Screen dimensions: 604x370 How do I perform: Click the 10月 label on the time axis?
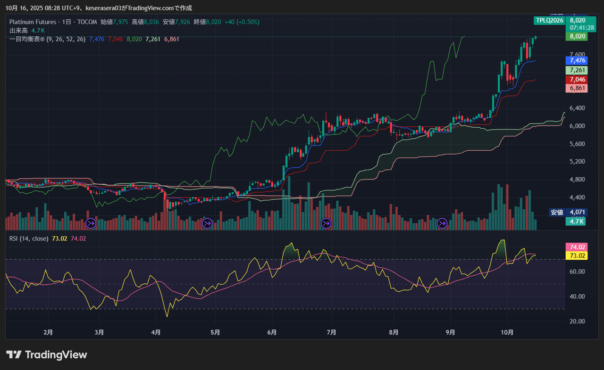tap(507, 332)
